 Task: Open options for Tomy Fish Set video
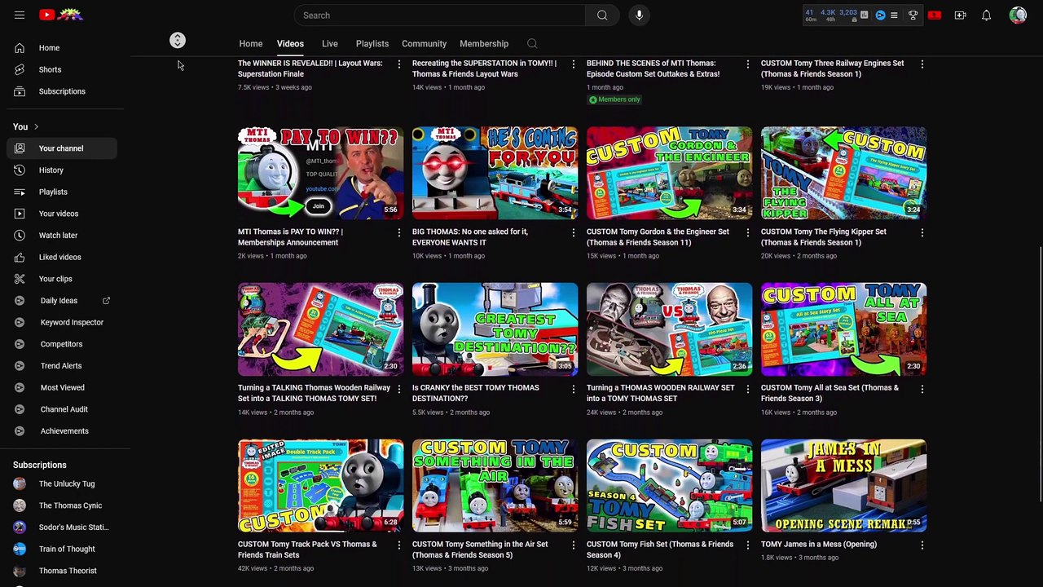747,545
